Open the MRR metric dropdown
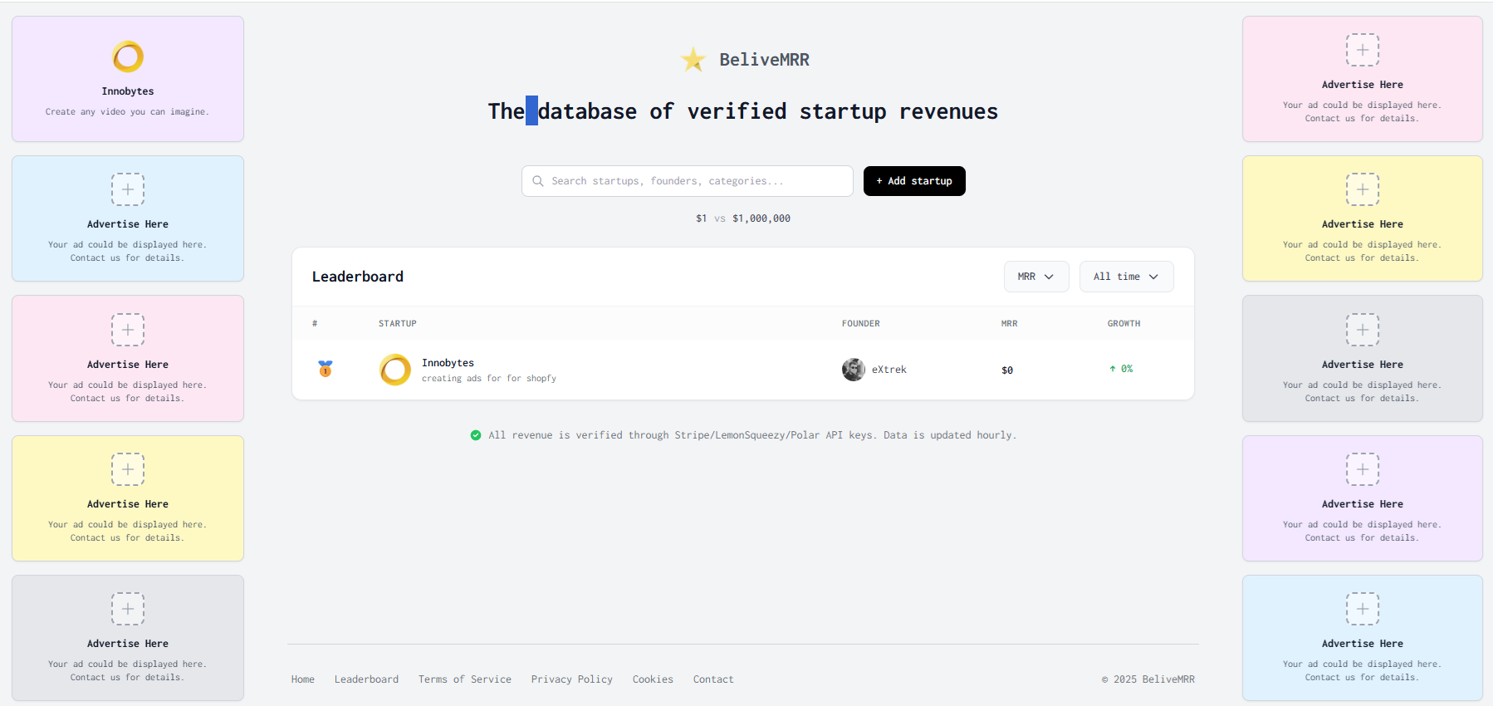 click(x=1035, y=276)
